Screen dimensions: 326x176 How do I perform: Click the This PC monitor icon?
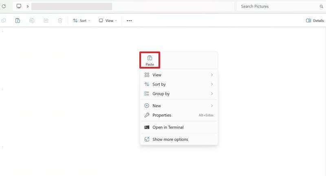click(19, 6)
